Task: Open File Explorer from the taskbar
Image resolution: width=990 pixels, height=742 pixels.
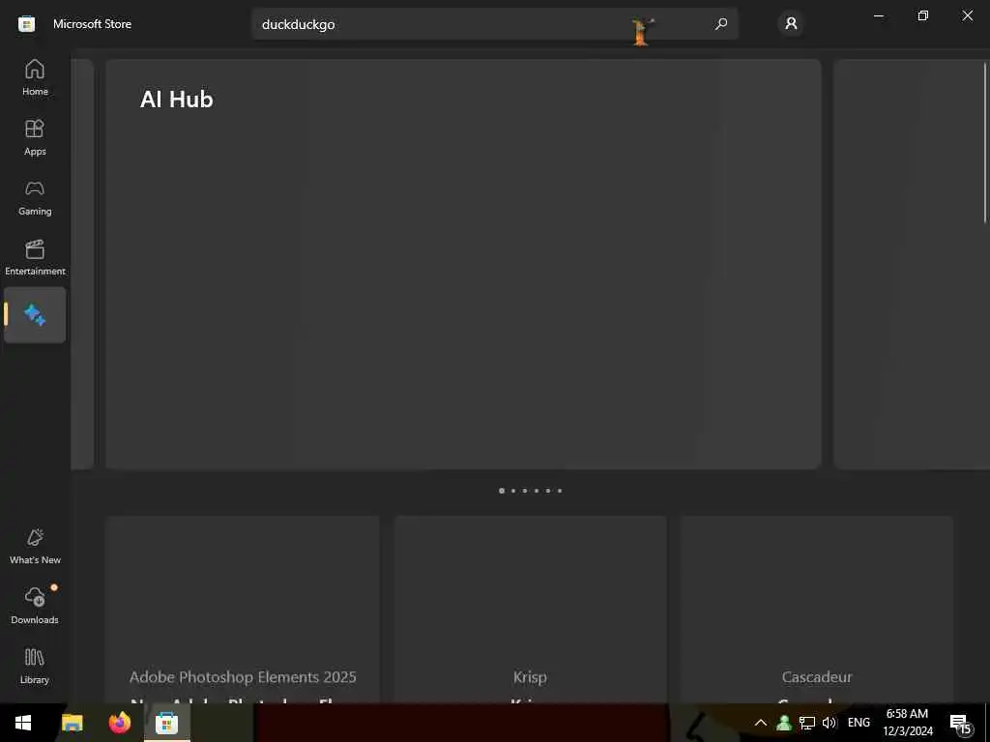Action: [x=72, y=723]
